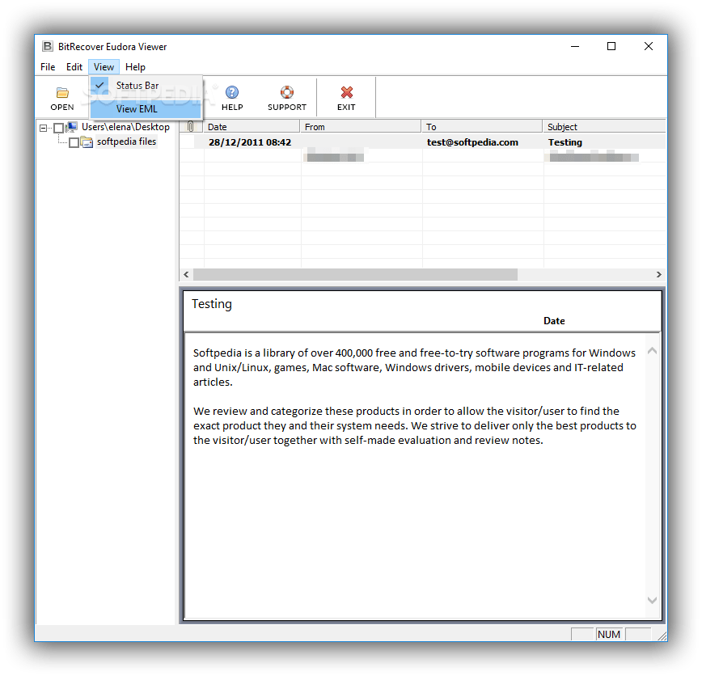The image size is (702, 676).
Task: Click the folder icon beside softpedia files
Action: point(86,142)
